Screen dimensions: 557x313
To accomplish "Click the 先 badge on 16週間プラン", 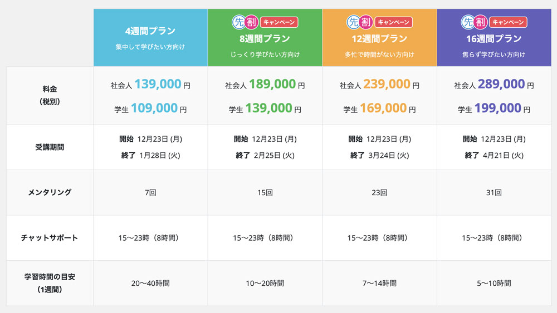I will 468,22.
